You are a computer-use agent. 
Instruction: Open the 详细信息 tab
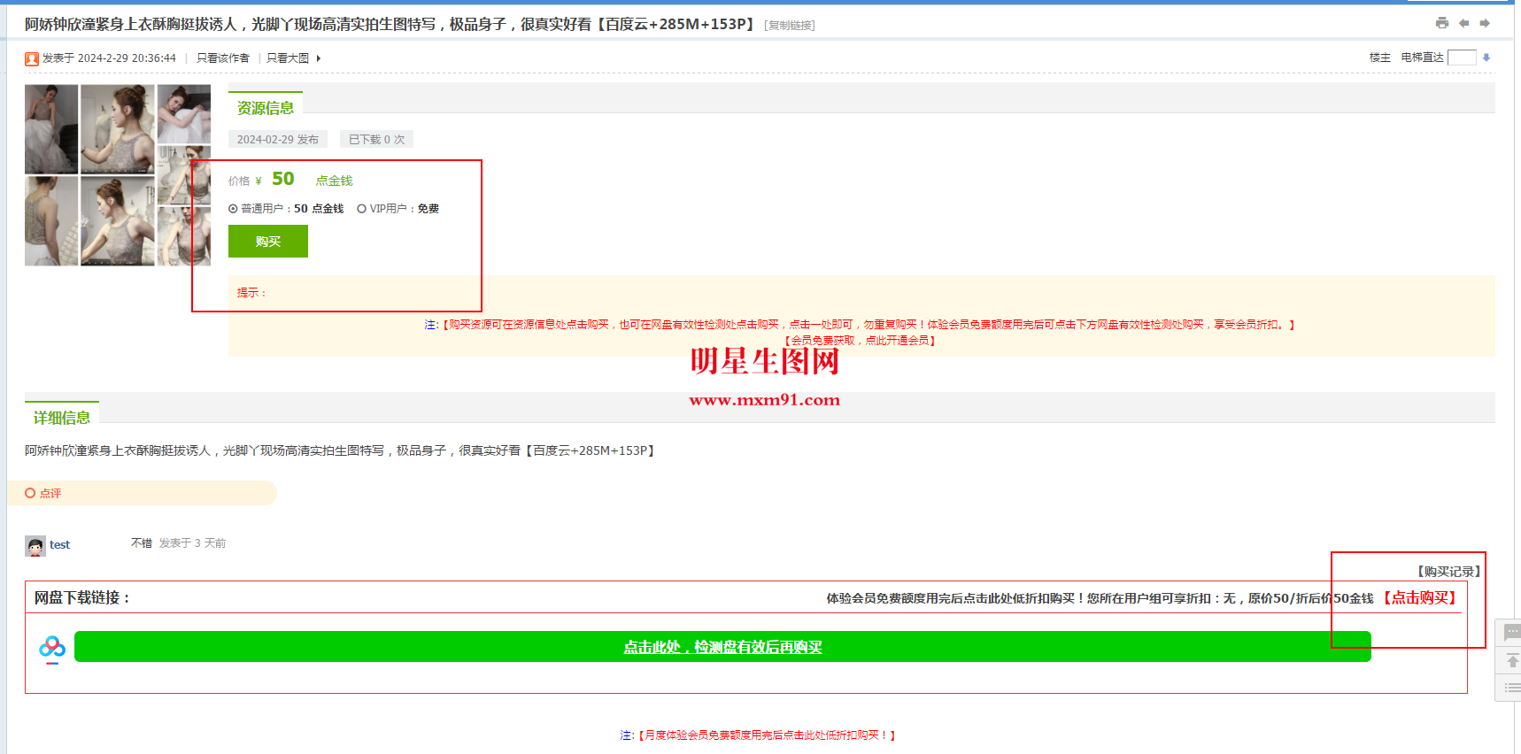pyautogui.click(x=62, y=418)
